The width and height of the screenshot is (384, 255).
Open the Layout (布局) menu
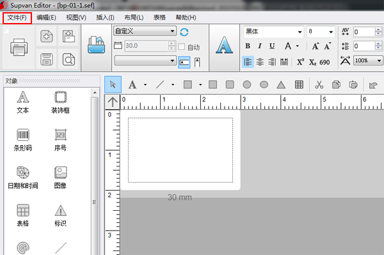134,18
